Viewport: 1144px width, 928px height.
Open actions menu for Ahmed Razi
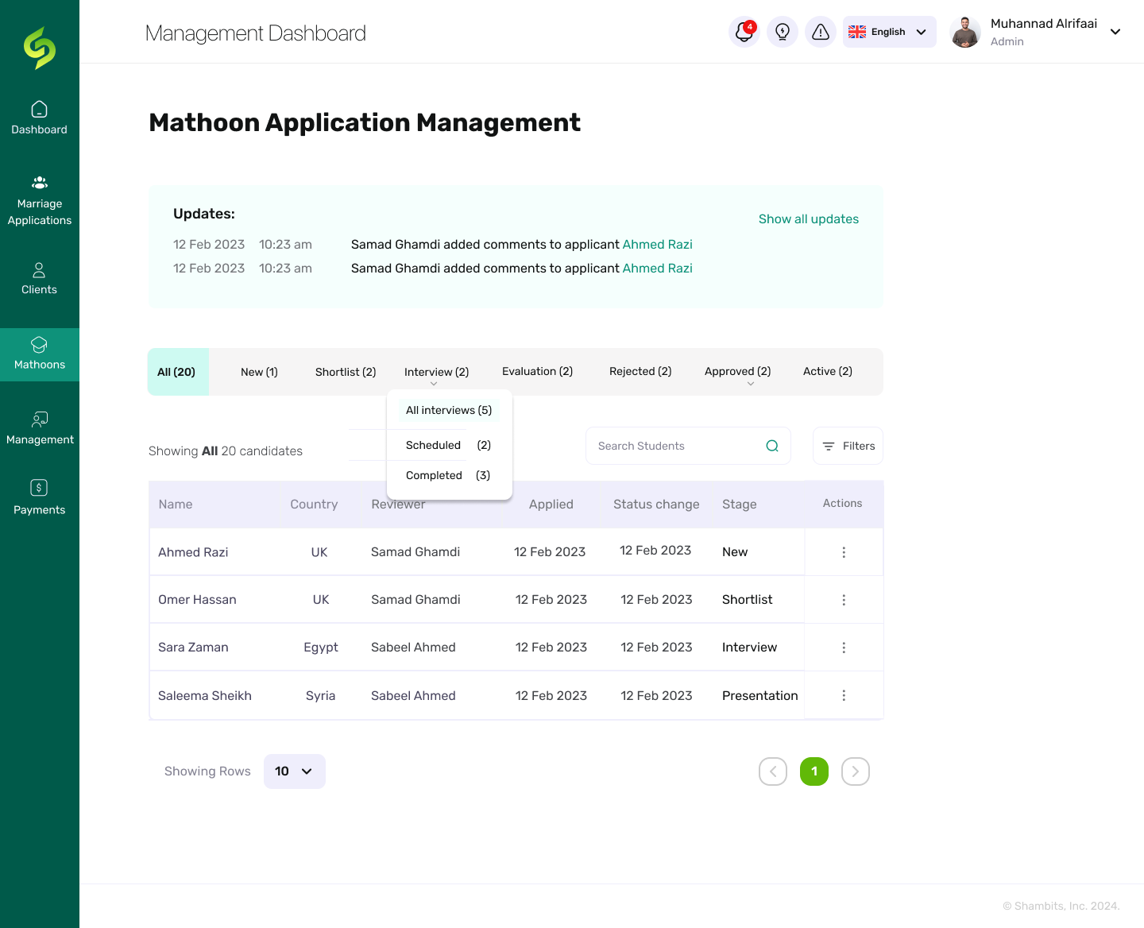[x=844, y=552]
